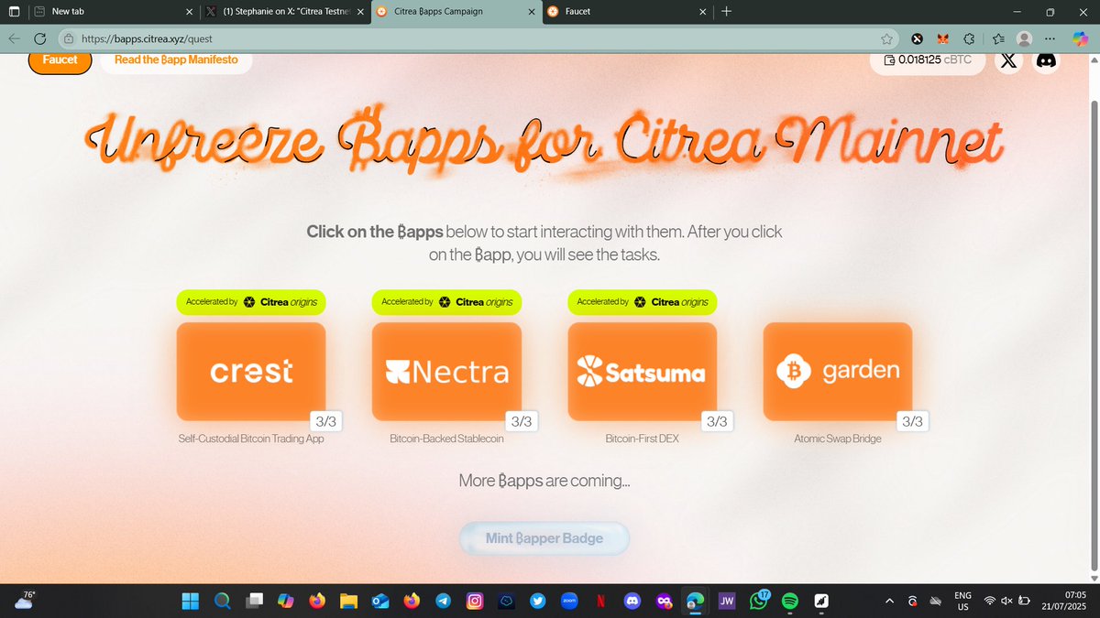1100x618 pixels.
Task: Open the Read the Bapp Manifesto link
Action: 176,60
